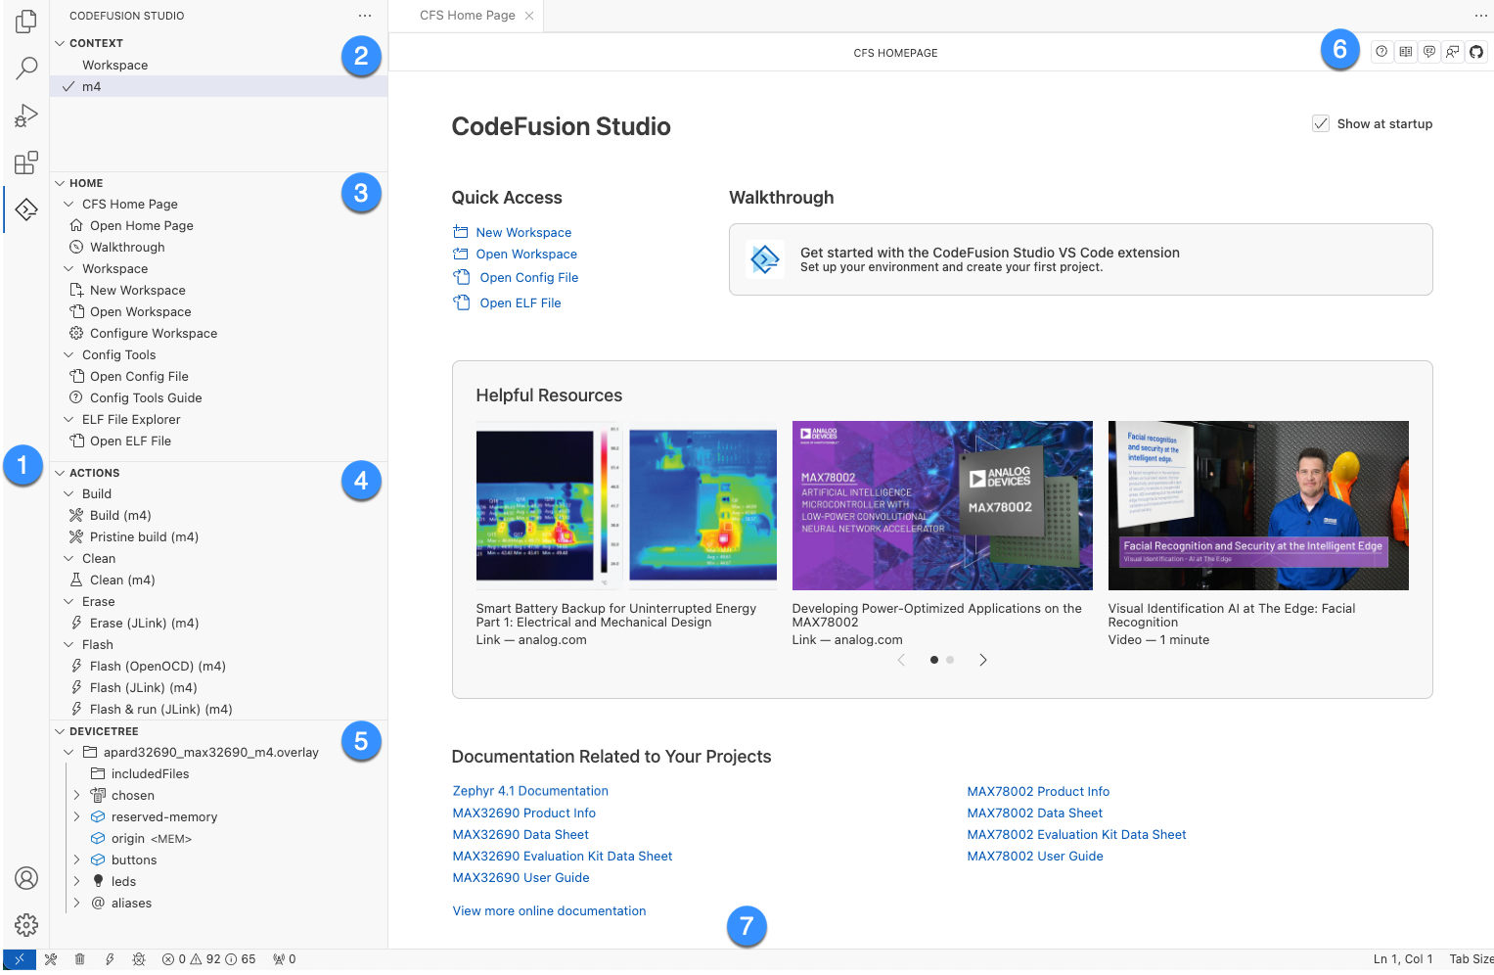Open MAX78002 Data Sheet link
Screen dimensions: 1494x975
pyautogui.click(x=1034, y=812)
